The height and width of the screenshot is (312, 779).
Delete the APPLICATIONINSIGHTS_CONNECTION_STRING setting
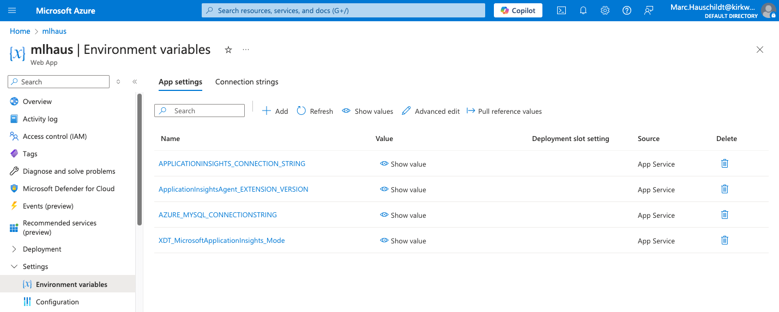tap(724, 163)
